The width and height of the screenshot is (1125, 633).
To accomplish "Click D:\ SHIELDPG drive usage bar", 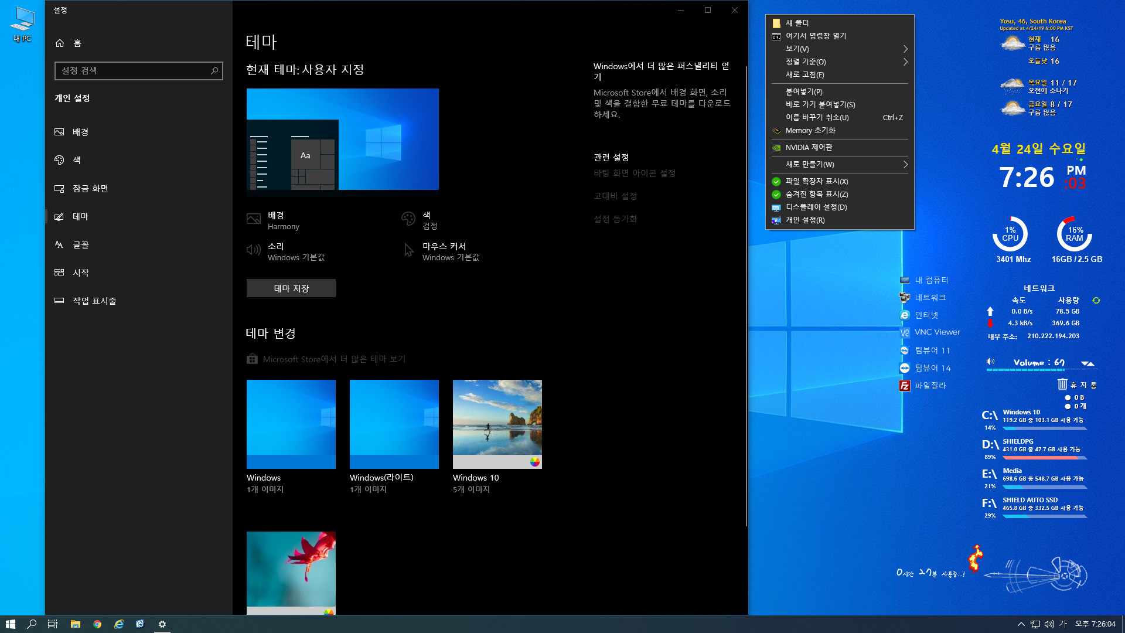I will point(1045,458).
